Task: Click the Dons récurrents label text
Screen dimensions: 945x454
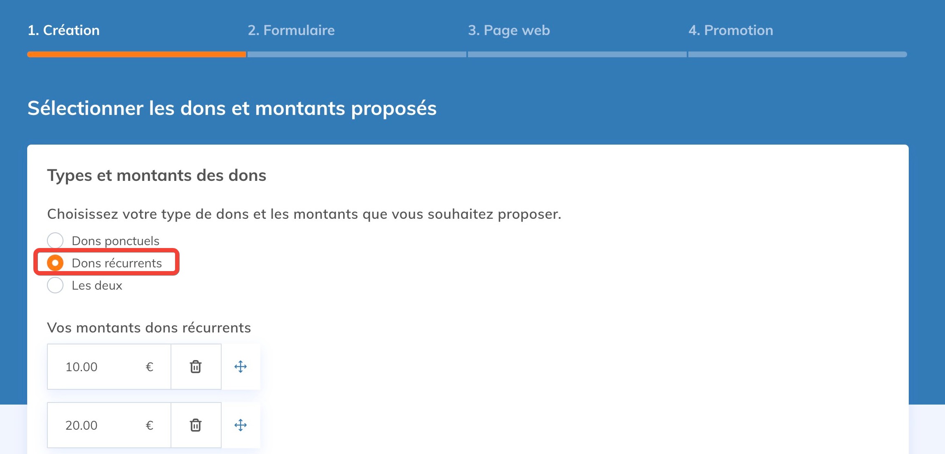Action: 117,263
